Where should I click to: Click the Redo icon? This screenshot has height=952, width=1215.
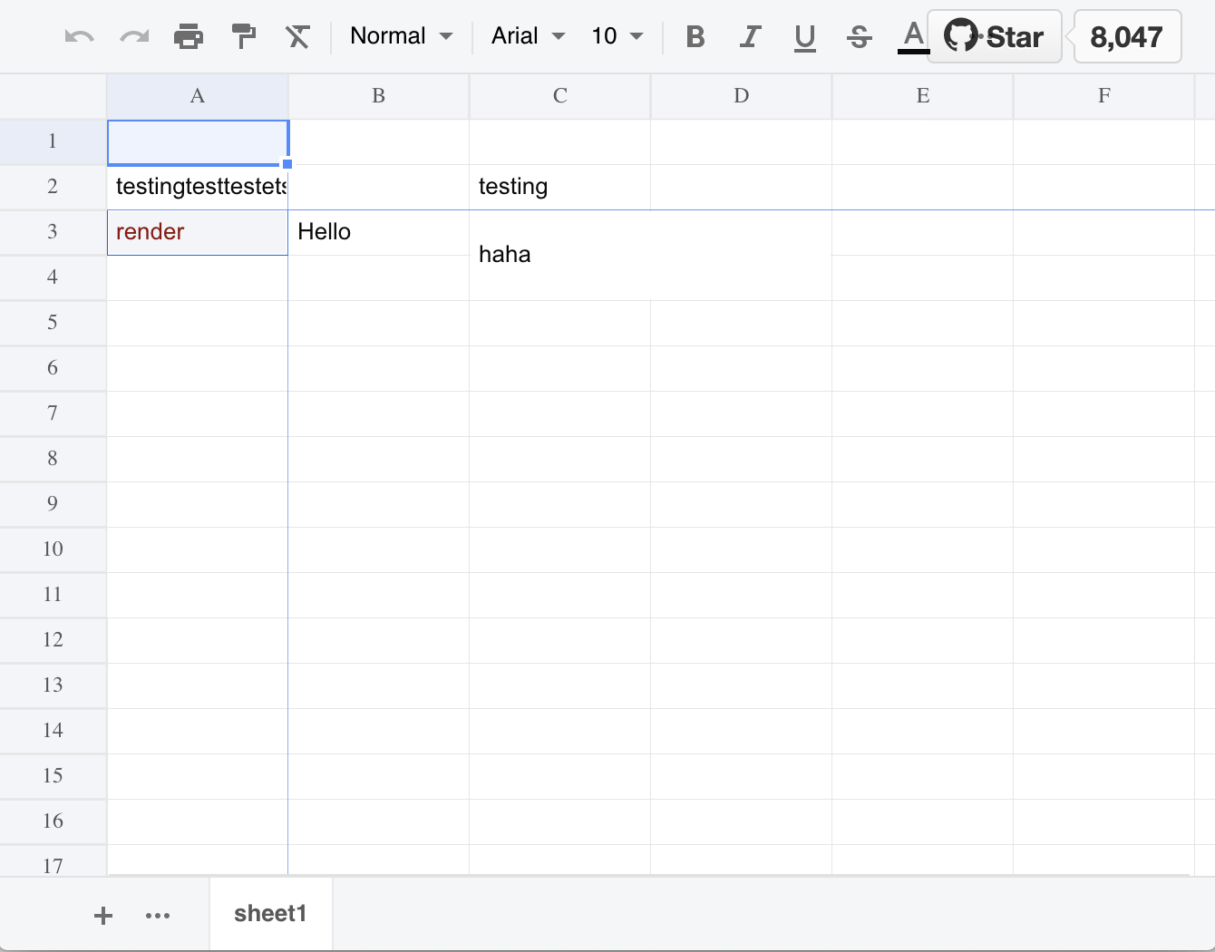pyautogui.click(x=134, y=36)
